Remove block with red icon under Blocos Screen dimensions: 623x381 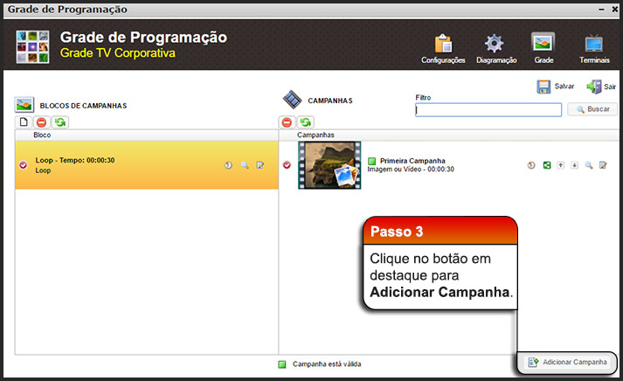tap(41, 122)
